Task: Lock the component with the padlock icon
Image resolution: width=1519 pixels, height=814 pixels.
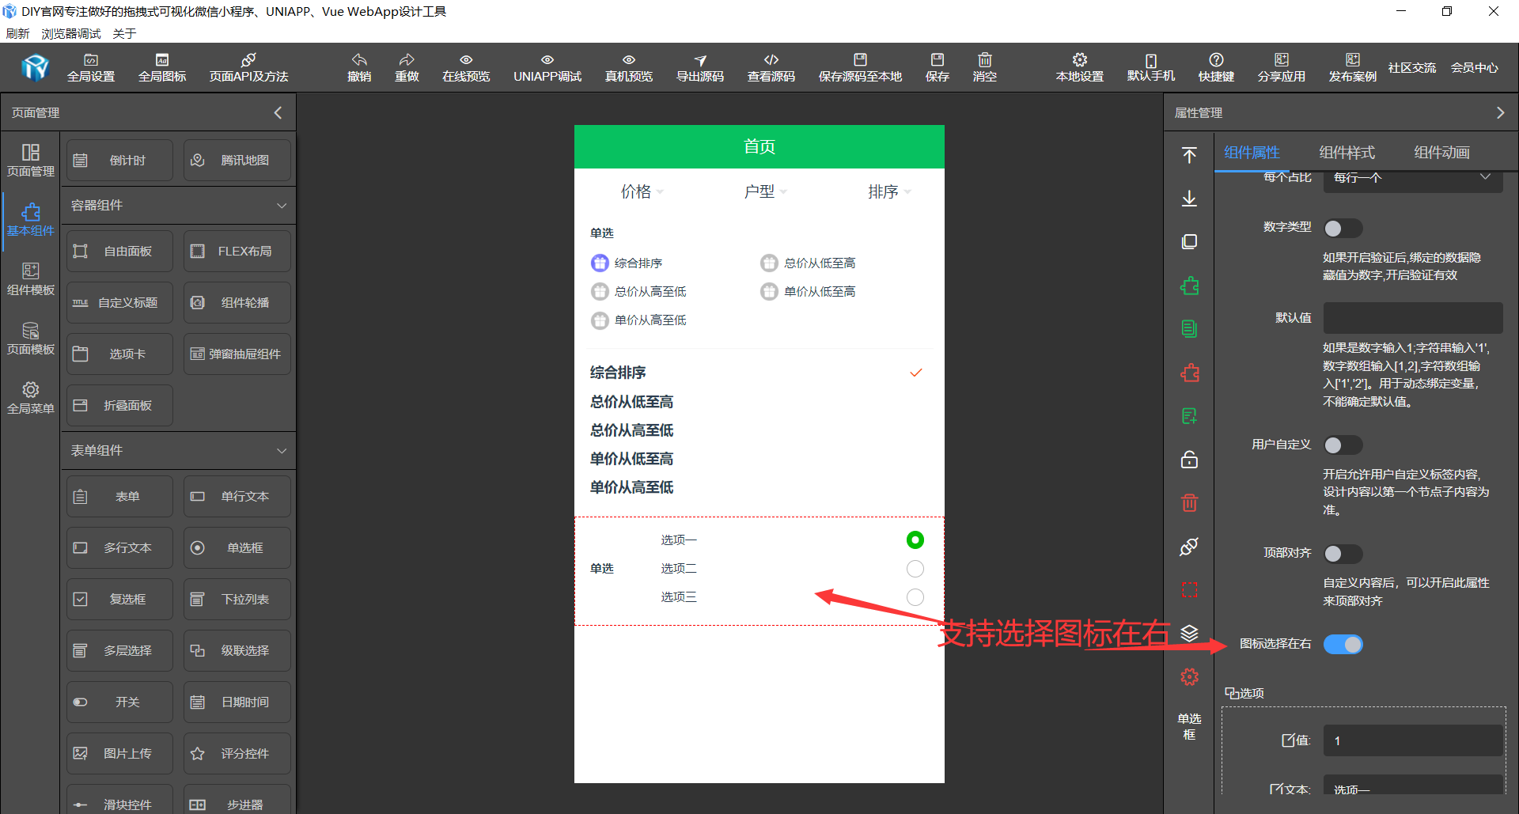Action: pyautogui.click(x=1189, y=459)
